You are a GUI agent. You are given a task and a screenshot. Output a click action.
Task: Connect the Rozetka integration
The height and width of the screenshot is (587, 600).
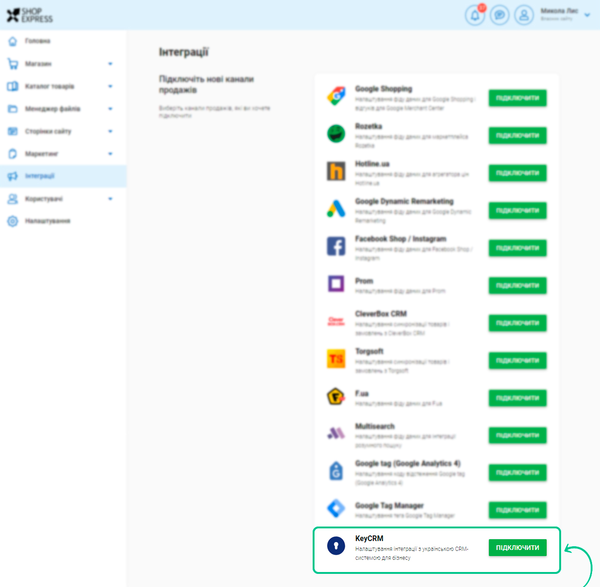coord(517,135)
